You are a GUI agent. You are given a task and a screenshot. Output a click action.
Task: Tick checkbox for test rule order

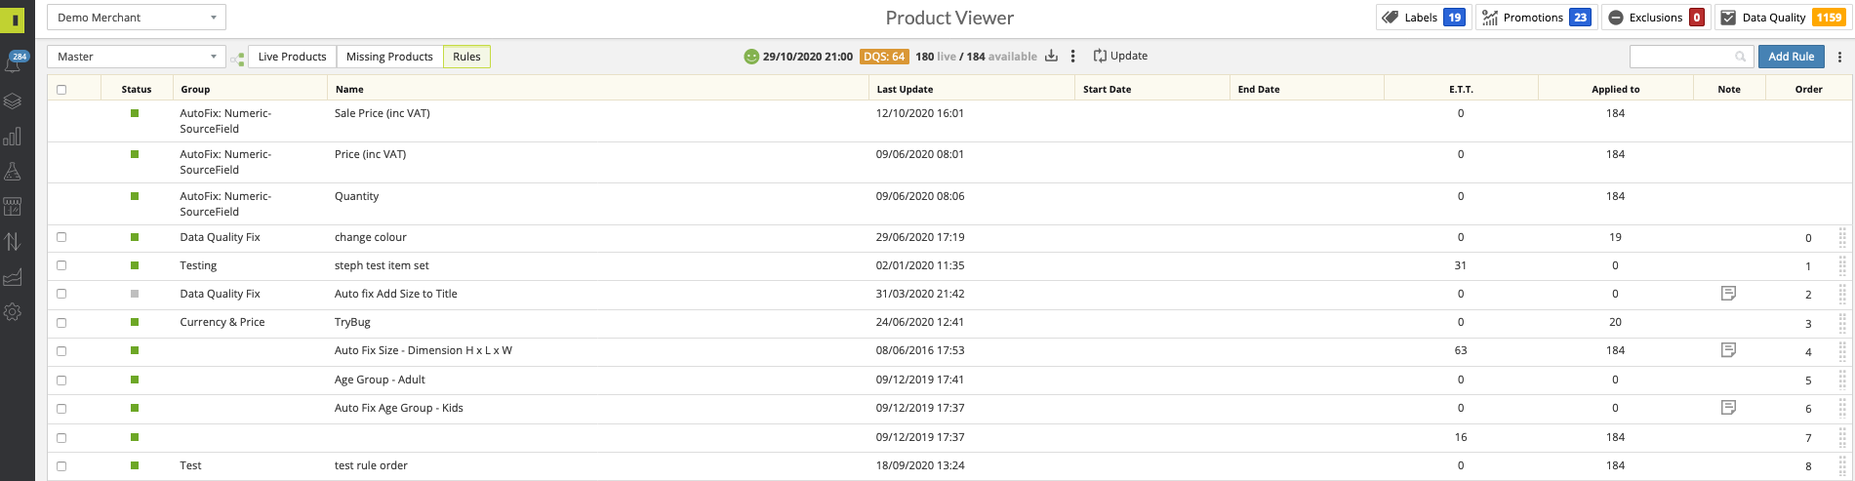pyautogui.click(x=61, y=466)
